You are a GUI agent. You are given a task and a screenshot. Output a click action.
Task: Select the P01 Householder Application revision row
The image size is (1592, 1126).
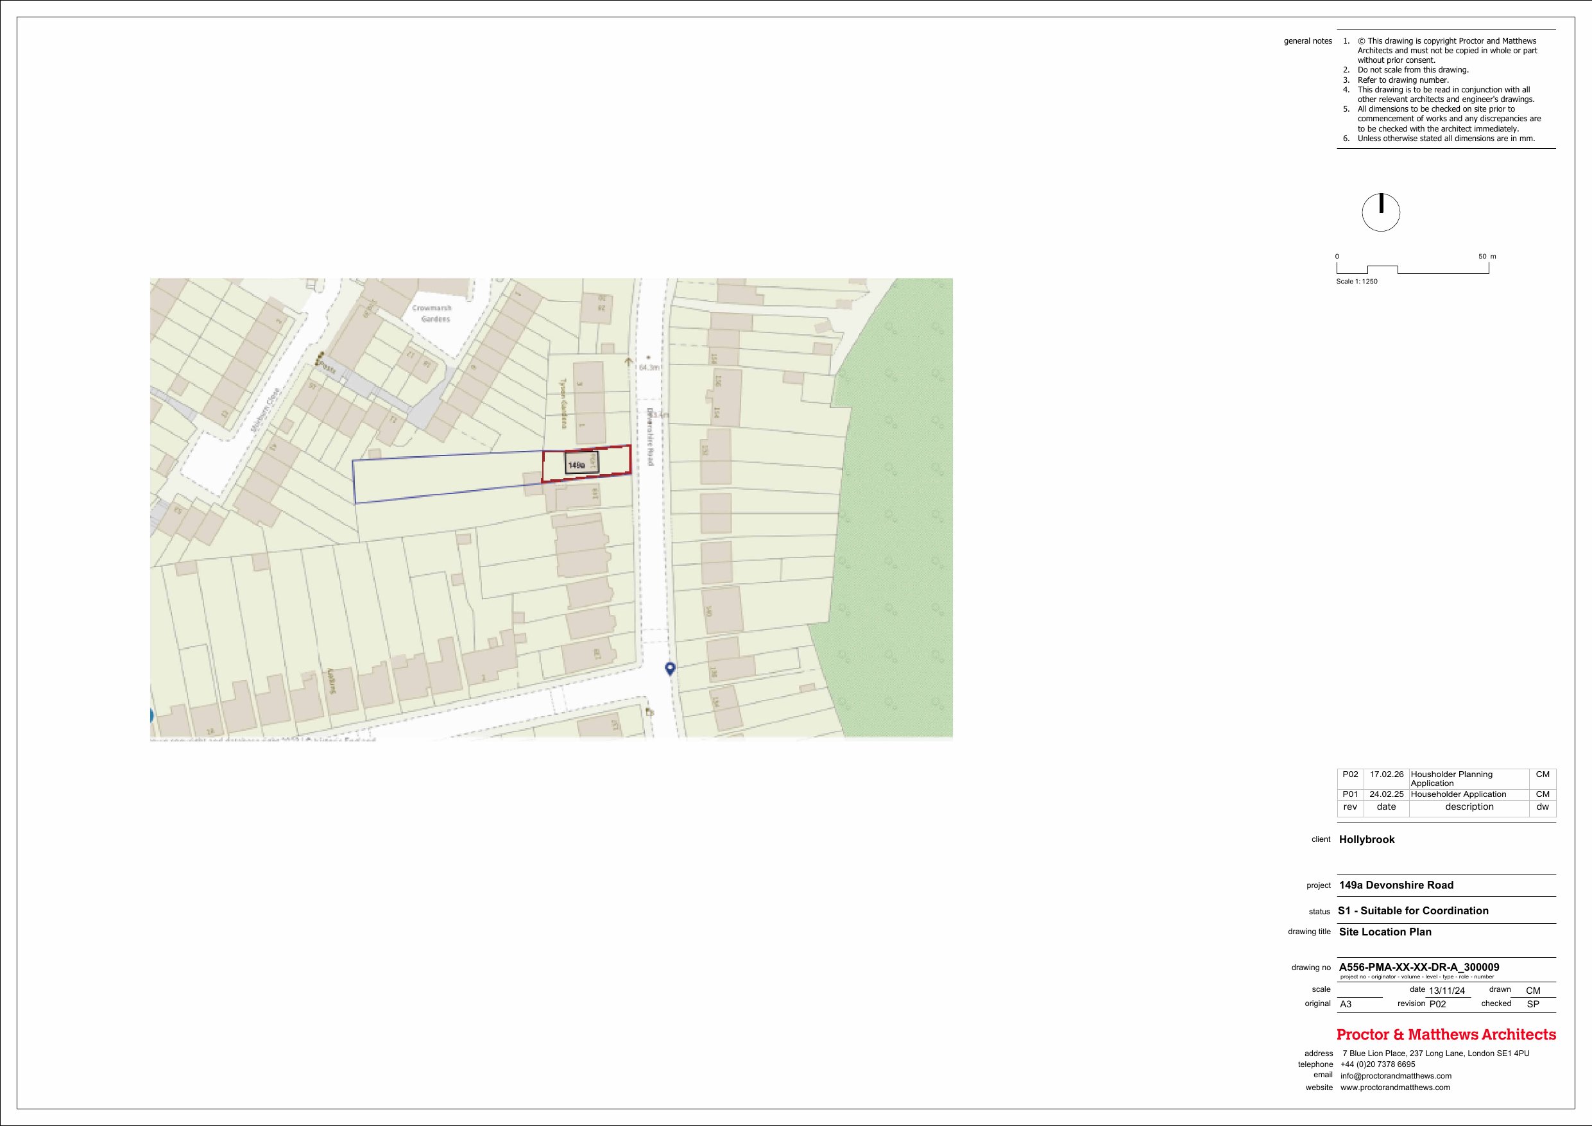1446,794
